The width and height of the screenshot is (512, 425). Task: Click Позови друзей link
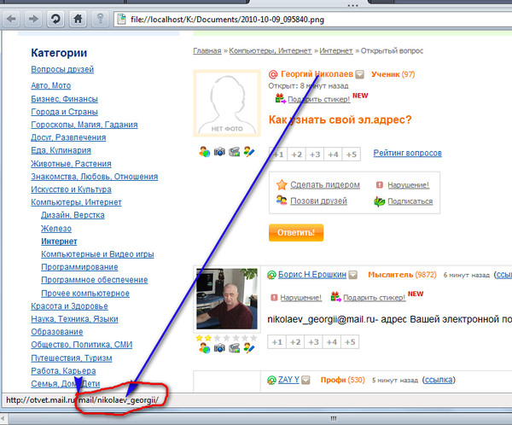click(318, 201)
